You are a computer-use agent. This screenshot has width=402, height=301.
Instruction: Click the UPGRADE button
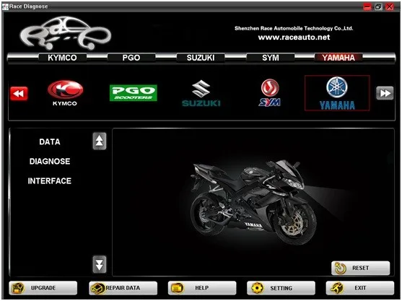43,288
